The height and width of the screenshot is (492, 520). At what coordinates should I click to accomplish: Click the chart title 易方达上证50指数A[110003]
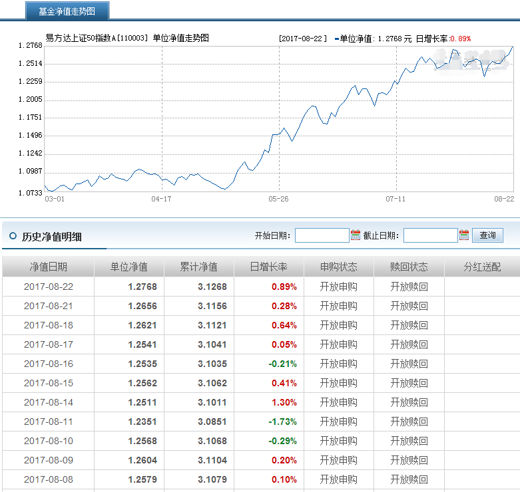click(x=97, y=38)
